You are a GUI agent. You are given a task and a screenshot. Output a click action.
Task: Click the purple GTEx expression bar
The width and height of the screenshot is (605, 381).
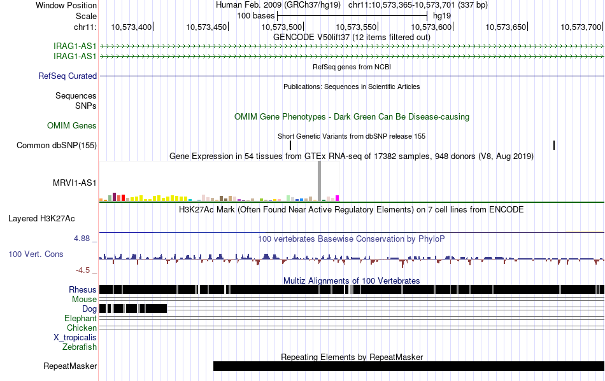point(114,197)
